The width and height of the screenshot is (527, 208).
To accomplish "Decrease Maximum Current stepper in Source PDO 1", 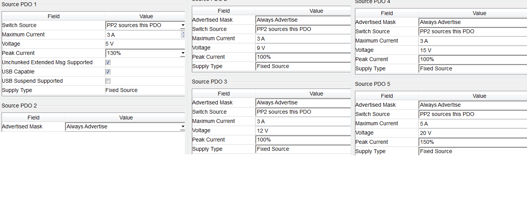I will point(183,36).
